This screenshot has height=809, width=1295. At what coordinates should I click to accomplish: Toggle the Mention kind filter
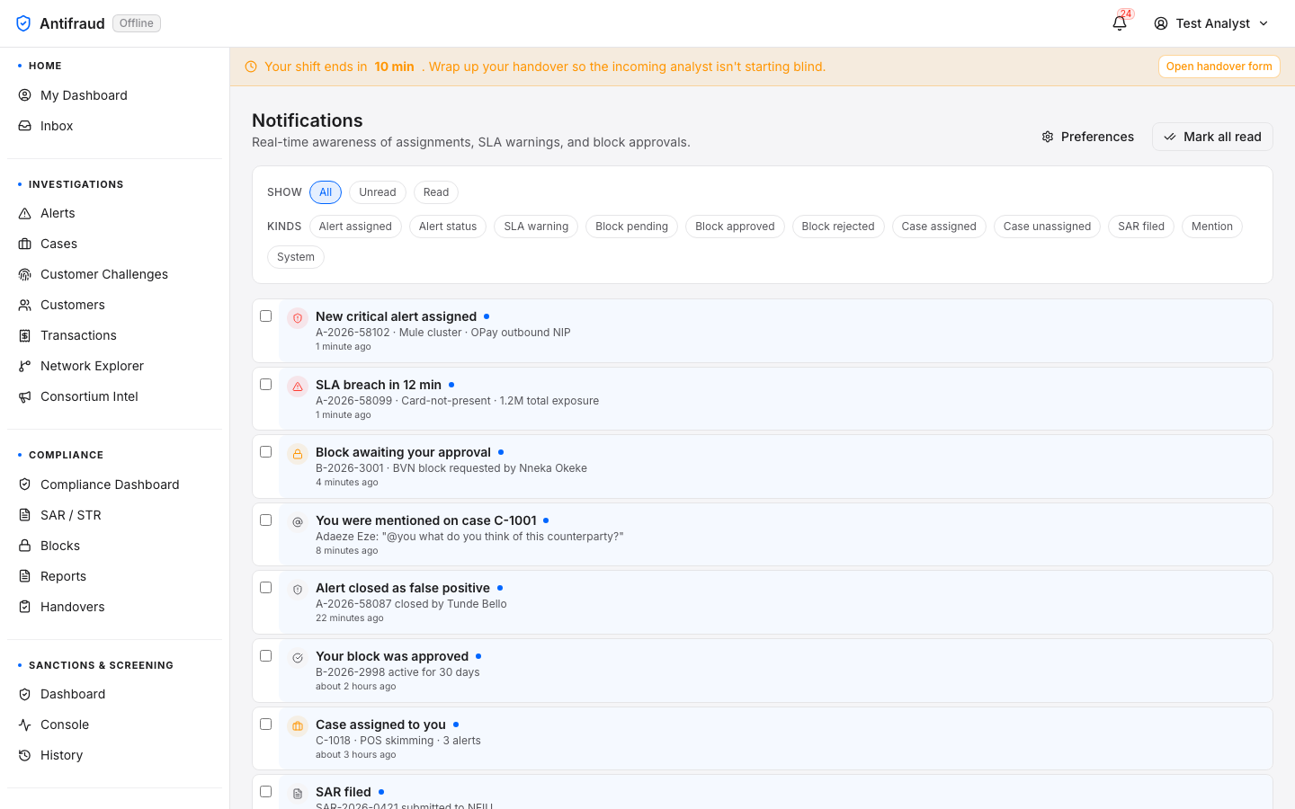[1212, 227]
